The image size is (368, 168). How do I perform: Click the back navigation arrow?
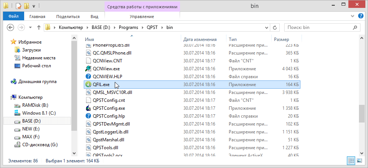(11, 28)
